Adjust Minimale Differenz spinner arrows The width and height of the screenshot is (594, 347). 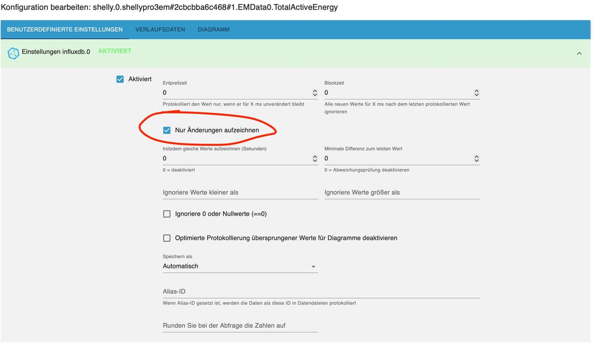click(x=476, y=158)
